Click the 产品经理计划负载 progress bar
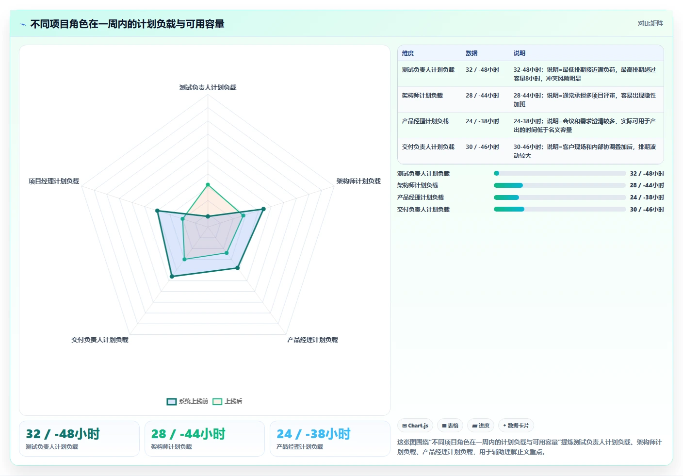Viewport: 683px width, 476px height. pos(559,197)
